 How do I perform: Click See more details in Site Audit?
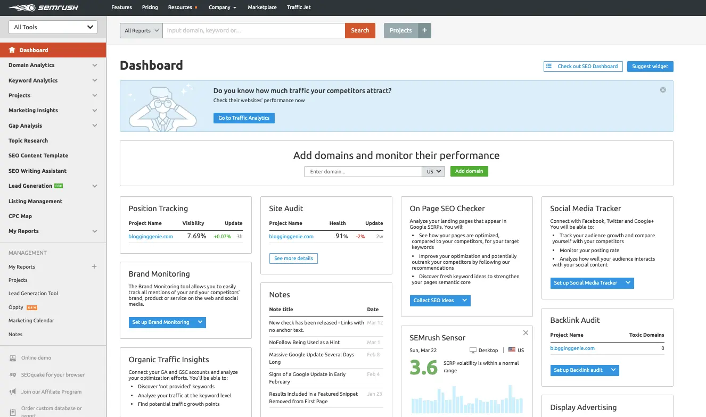[x=293, y=258]
